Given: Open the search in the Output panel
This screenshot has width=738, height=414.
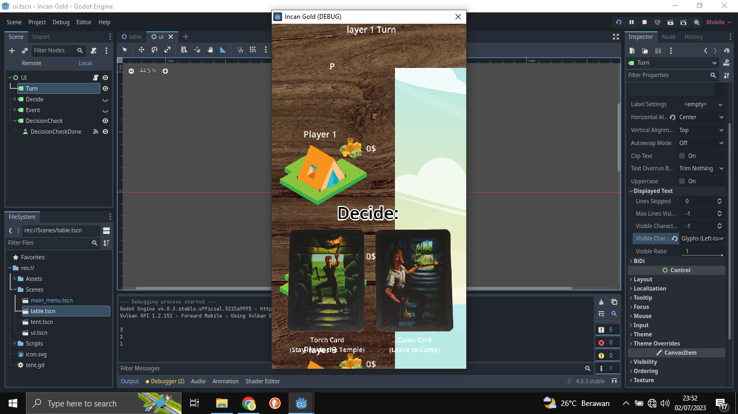Looking at the screenshot, I should tap(614, 314).
